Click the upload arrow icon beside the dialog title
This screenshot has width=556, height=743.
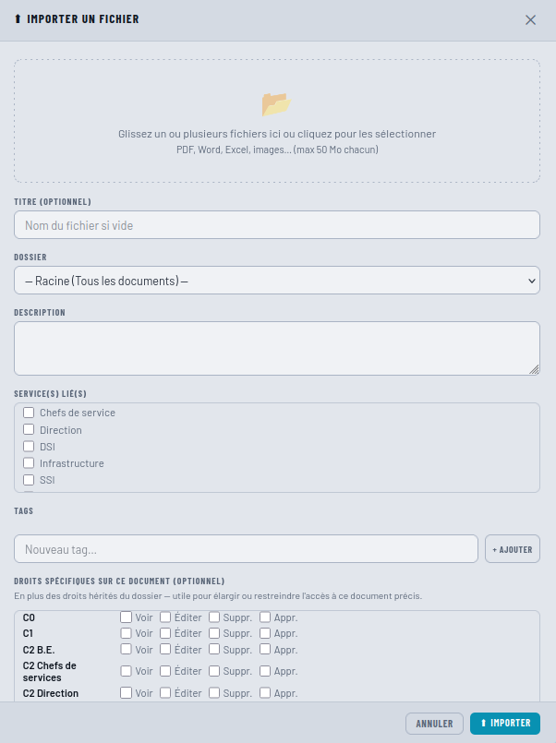18,19
